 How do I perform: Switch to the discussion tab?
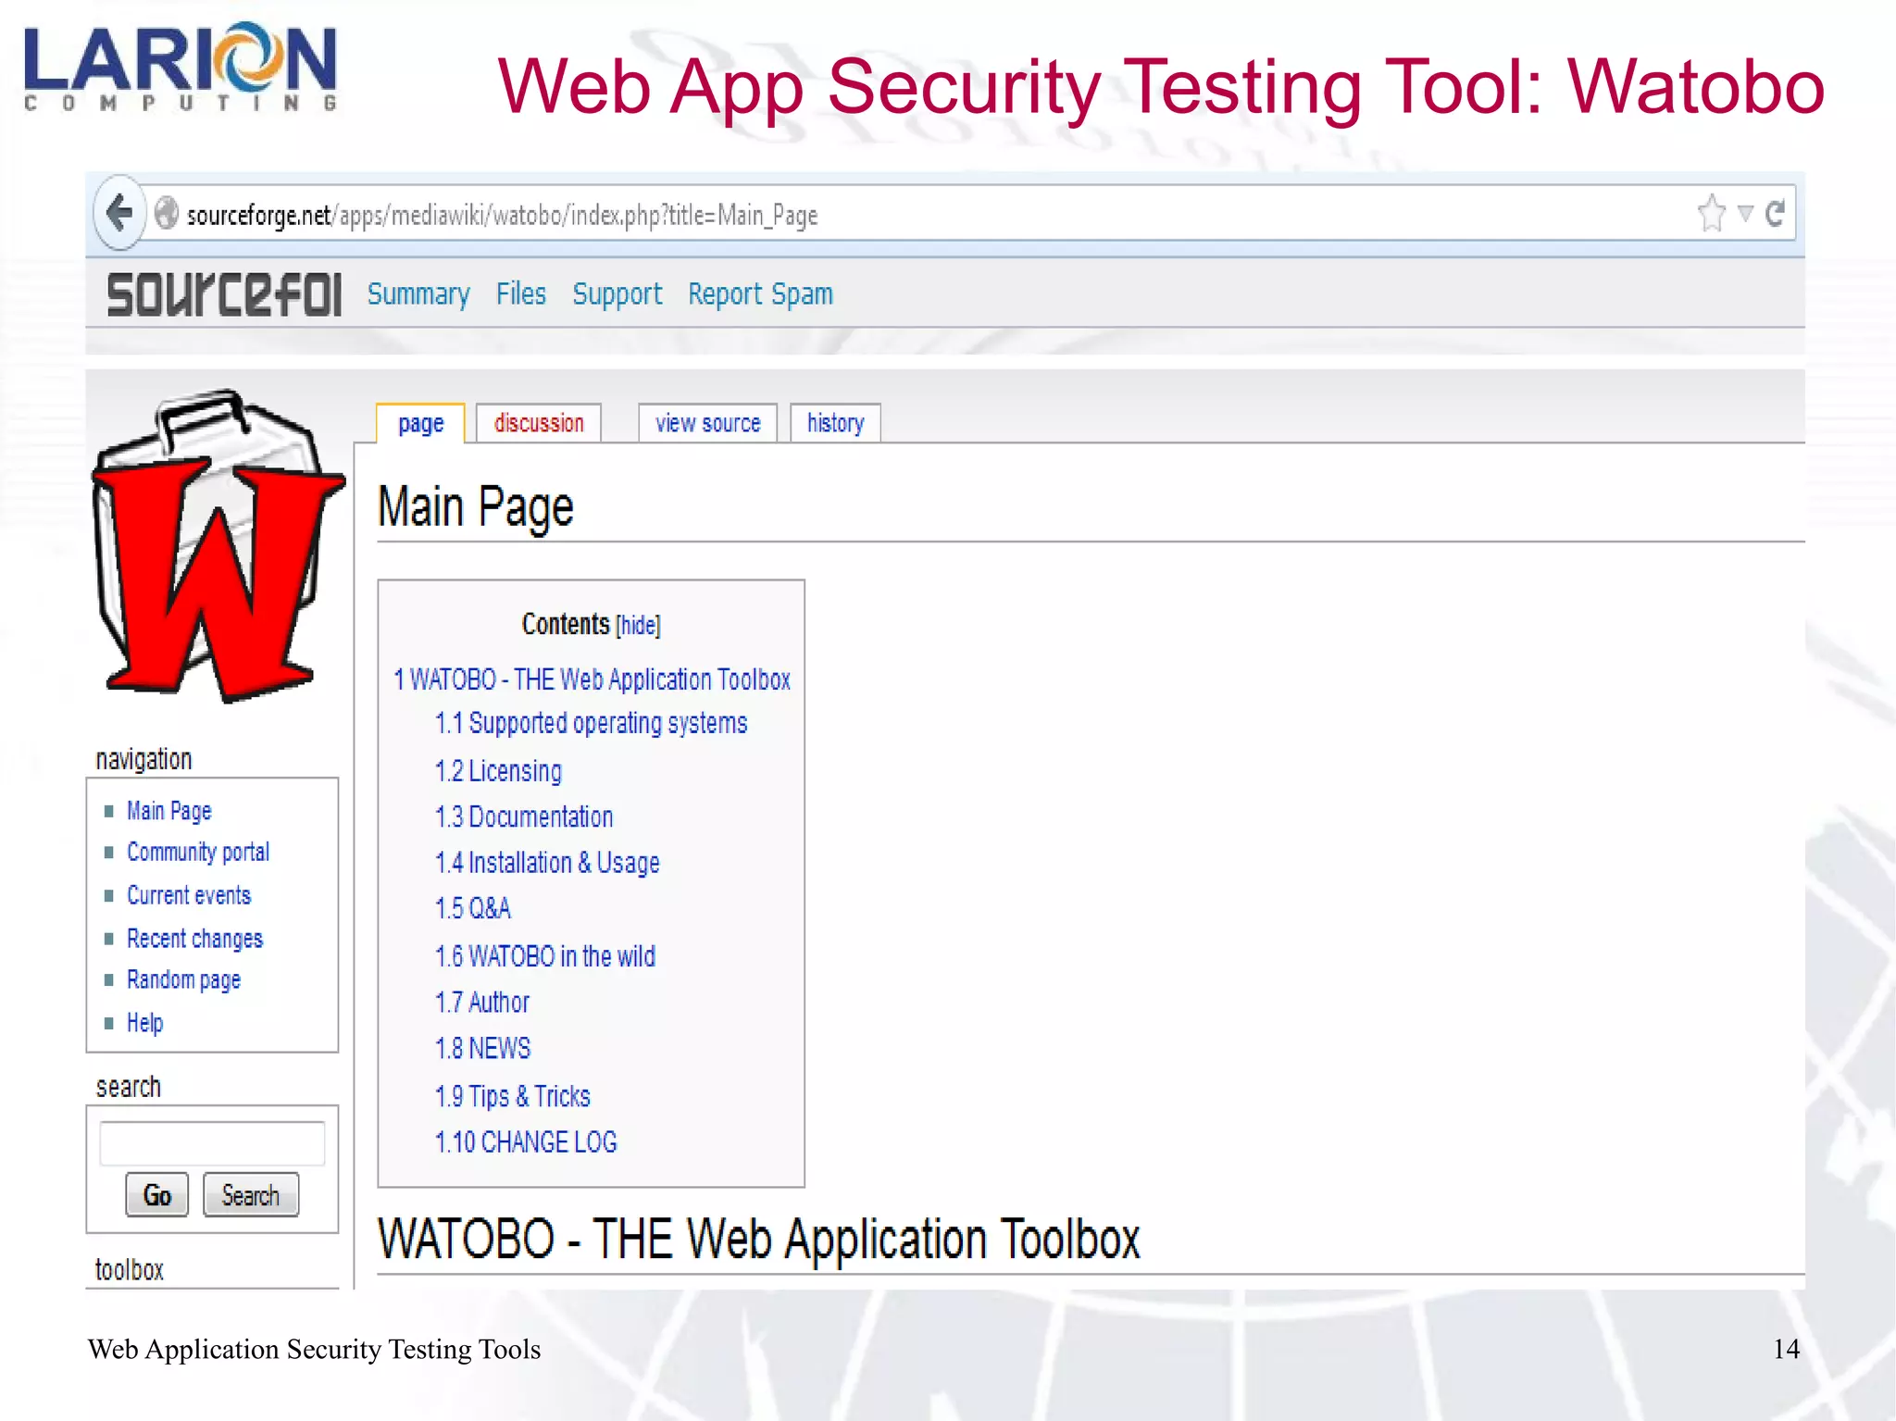(539, 423)
